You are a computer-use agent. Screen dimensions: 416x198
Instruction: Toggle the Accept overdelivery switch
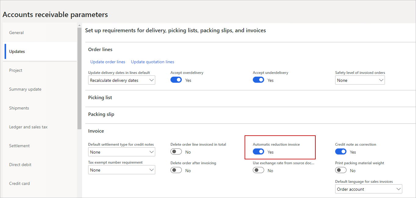tap(176, 80)
